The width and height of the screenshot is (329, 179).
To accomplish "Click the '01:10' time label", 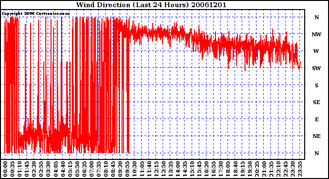I will click(x=20, y=169).
